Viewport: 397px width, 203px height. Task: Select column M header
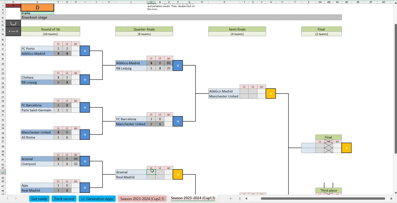pos(151,2)
